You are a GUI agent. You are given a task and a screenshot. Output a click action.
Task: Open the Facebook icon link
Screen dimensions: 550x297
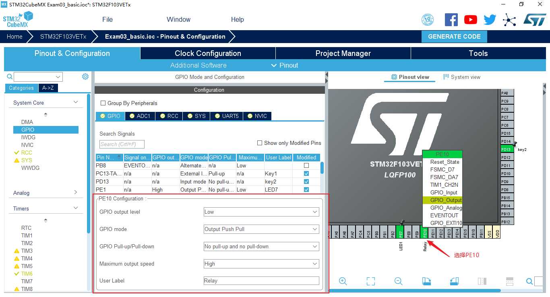(451, 20)
